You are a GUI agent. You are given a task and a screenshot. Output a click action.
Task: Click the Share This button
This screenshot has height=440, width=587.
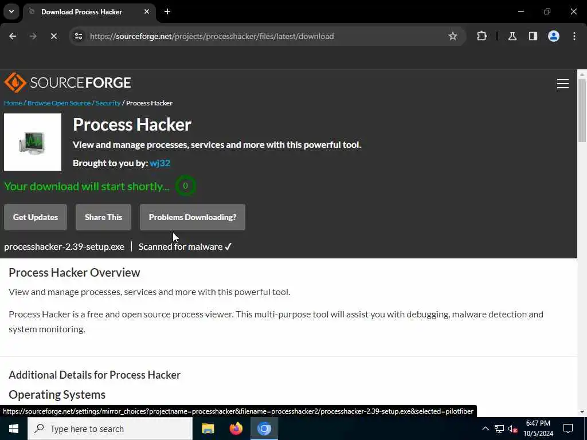point(103,217)
